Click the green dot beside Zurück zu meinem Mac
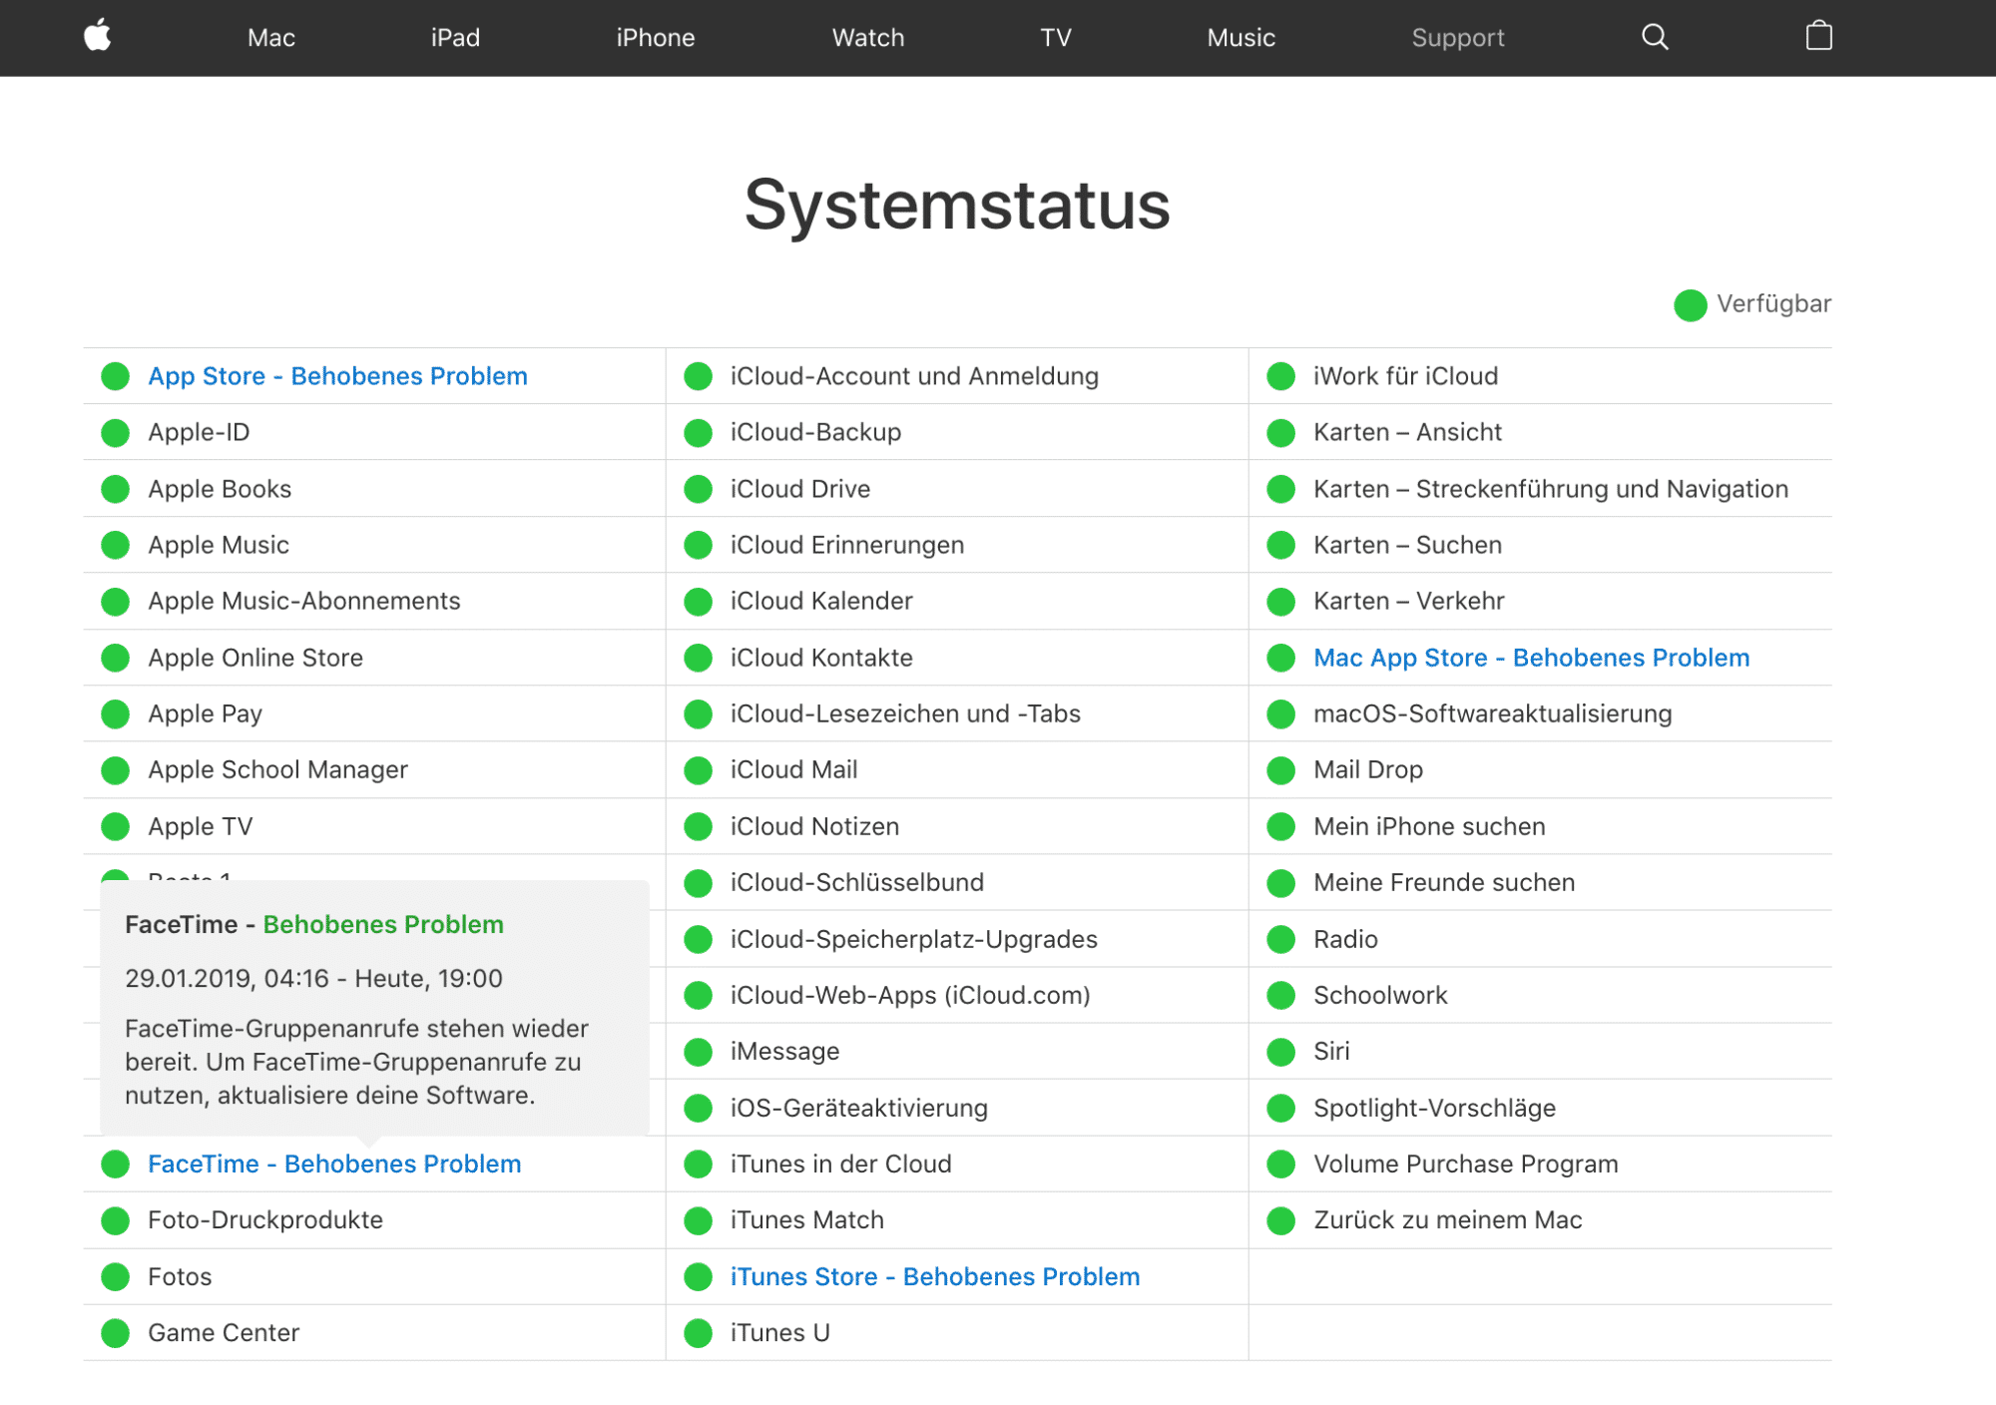The height and width of the screenshot is (1405, 1996). coord(1280,1220)
